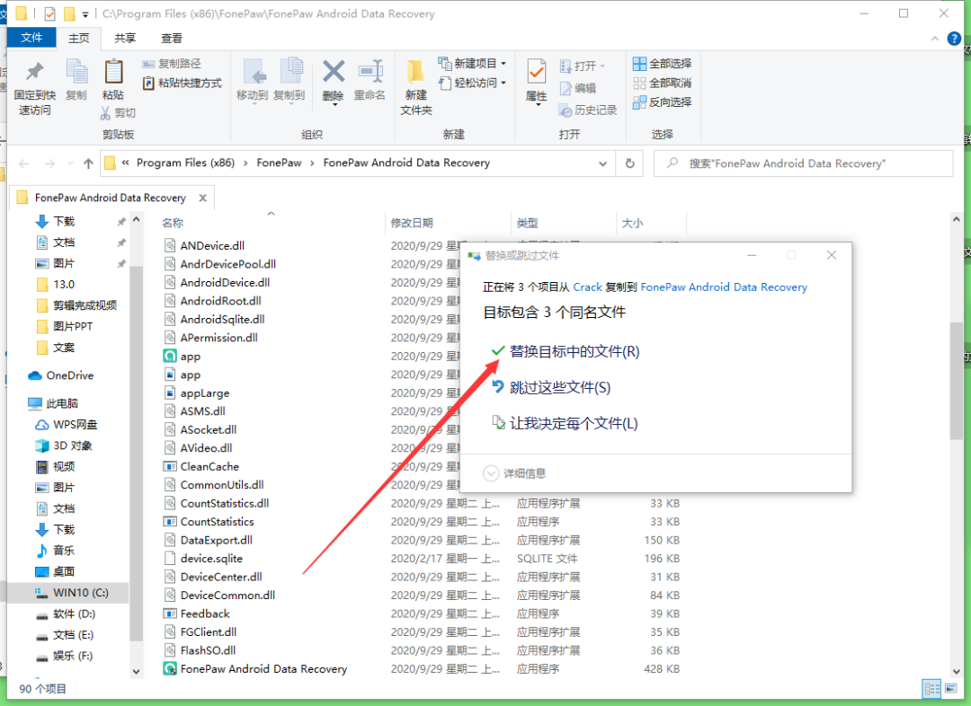Image resolution: width=971 pixels, height=706 pixels.
Task: Open the blue Help icon
Action: tap(954, 39)
